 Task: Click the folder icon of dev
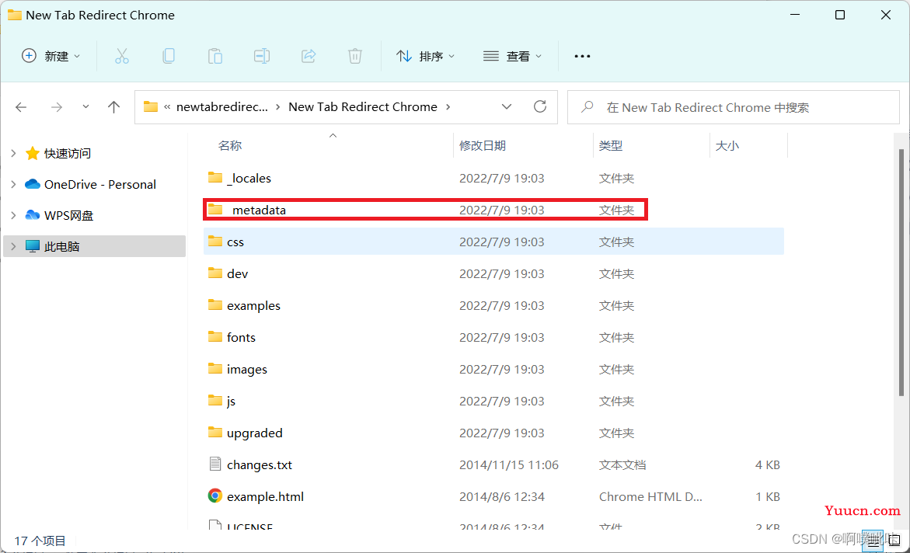[215, 273]
